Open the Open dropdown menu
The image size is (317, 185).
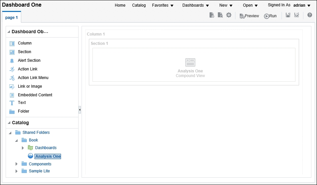click(250, 5)
